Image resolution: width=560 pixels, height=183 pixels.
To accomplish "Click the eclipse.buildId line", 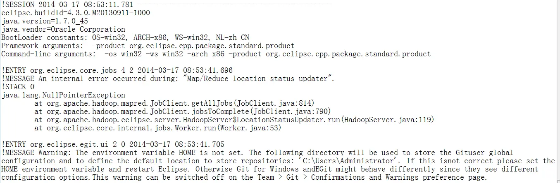I will (x=76, y=13).
